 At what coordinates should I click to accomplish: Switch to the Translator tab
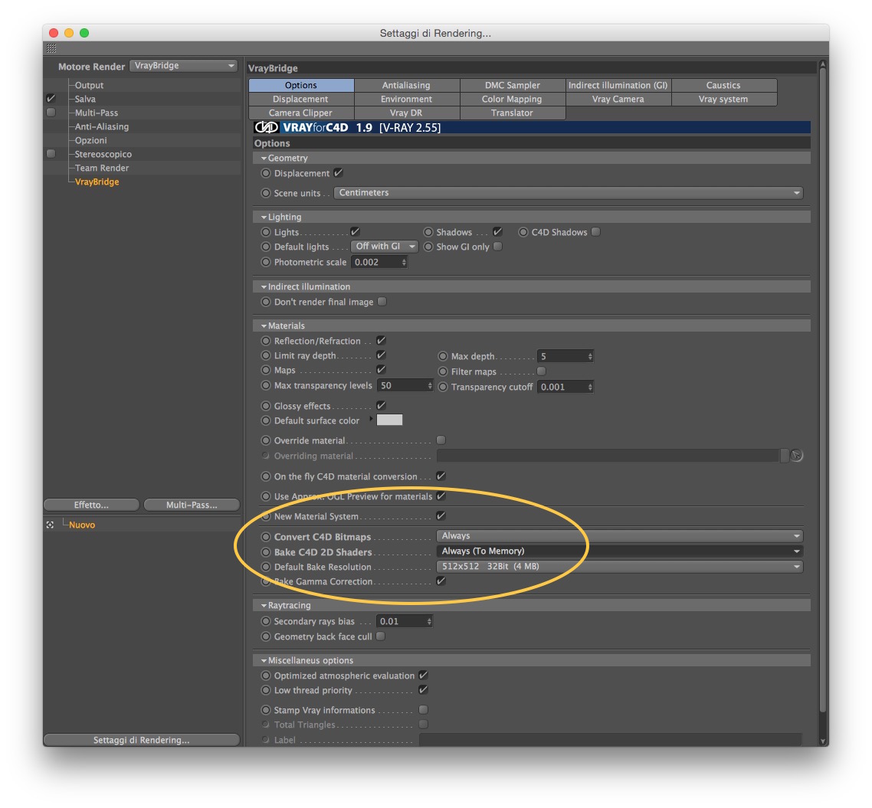click(512, 113)
